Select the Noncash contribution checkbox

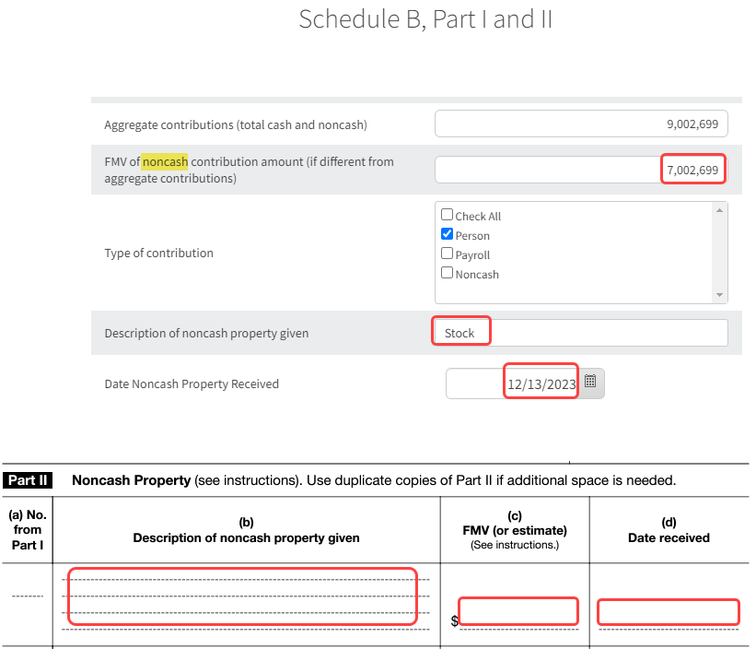point(448,273)
